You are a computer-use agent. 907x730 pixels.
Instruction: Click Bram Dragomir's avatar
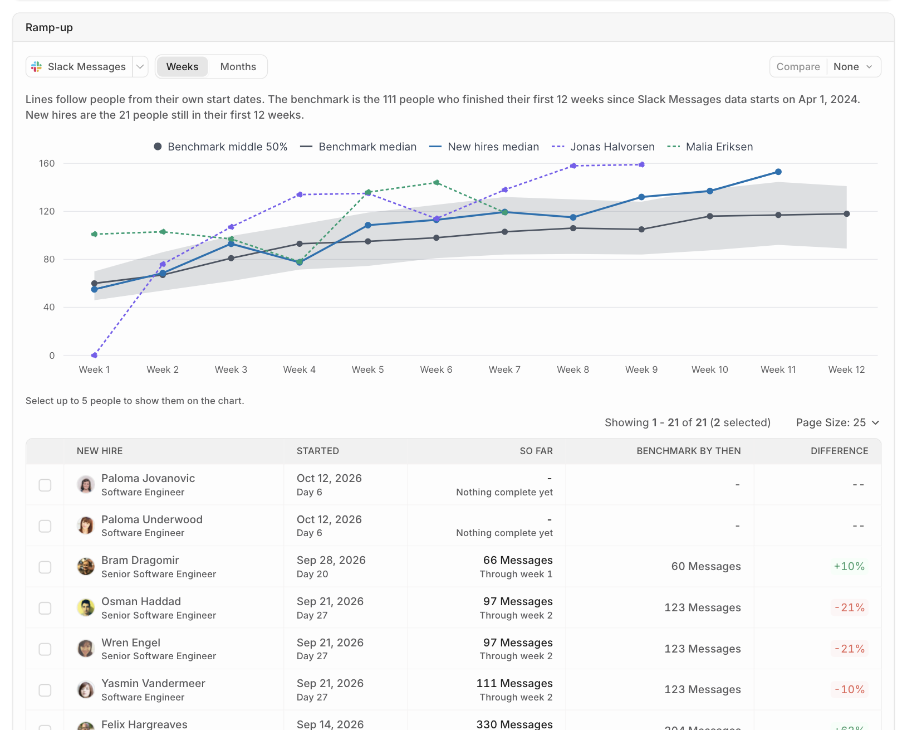pos(86,567)
